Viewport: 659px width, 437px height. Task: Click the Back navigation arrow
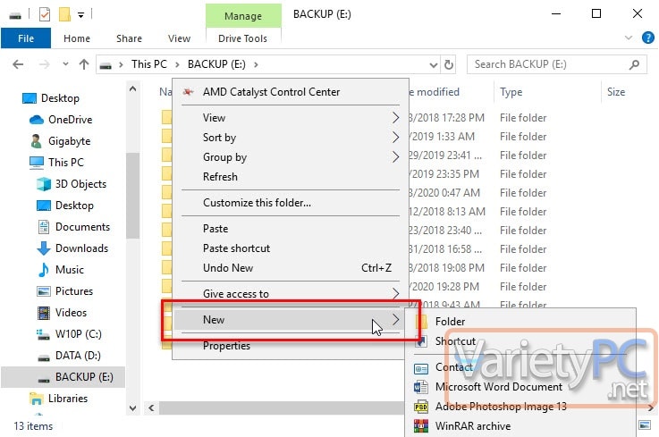pyautogui.click(x=18, y=64)
